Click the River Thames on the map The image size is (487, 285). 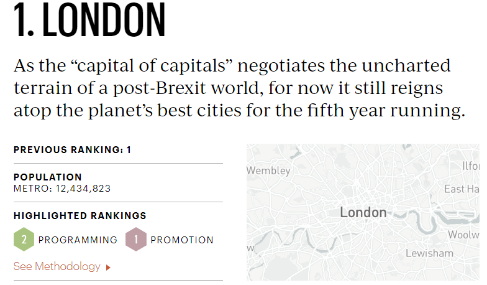(x=416, y=219)
